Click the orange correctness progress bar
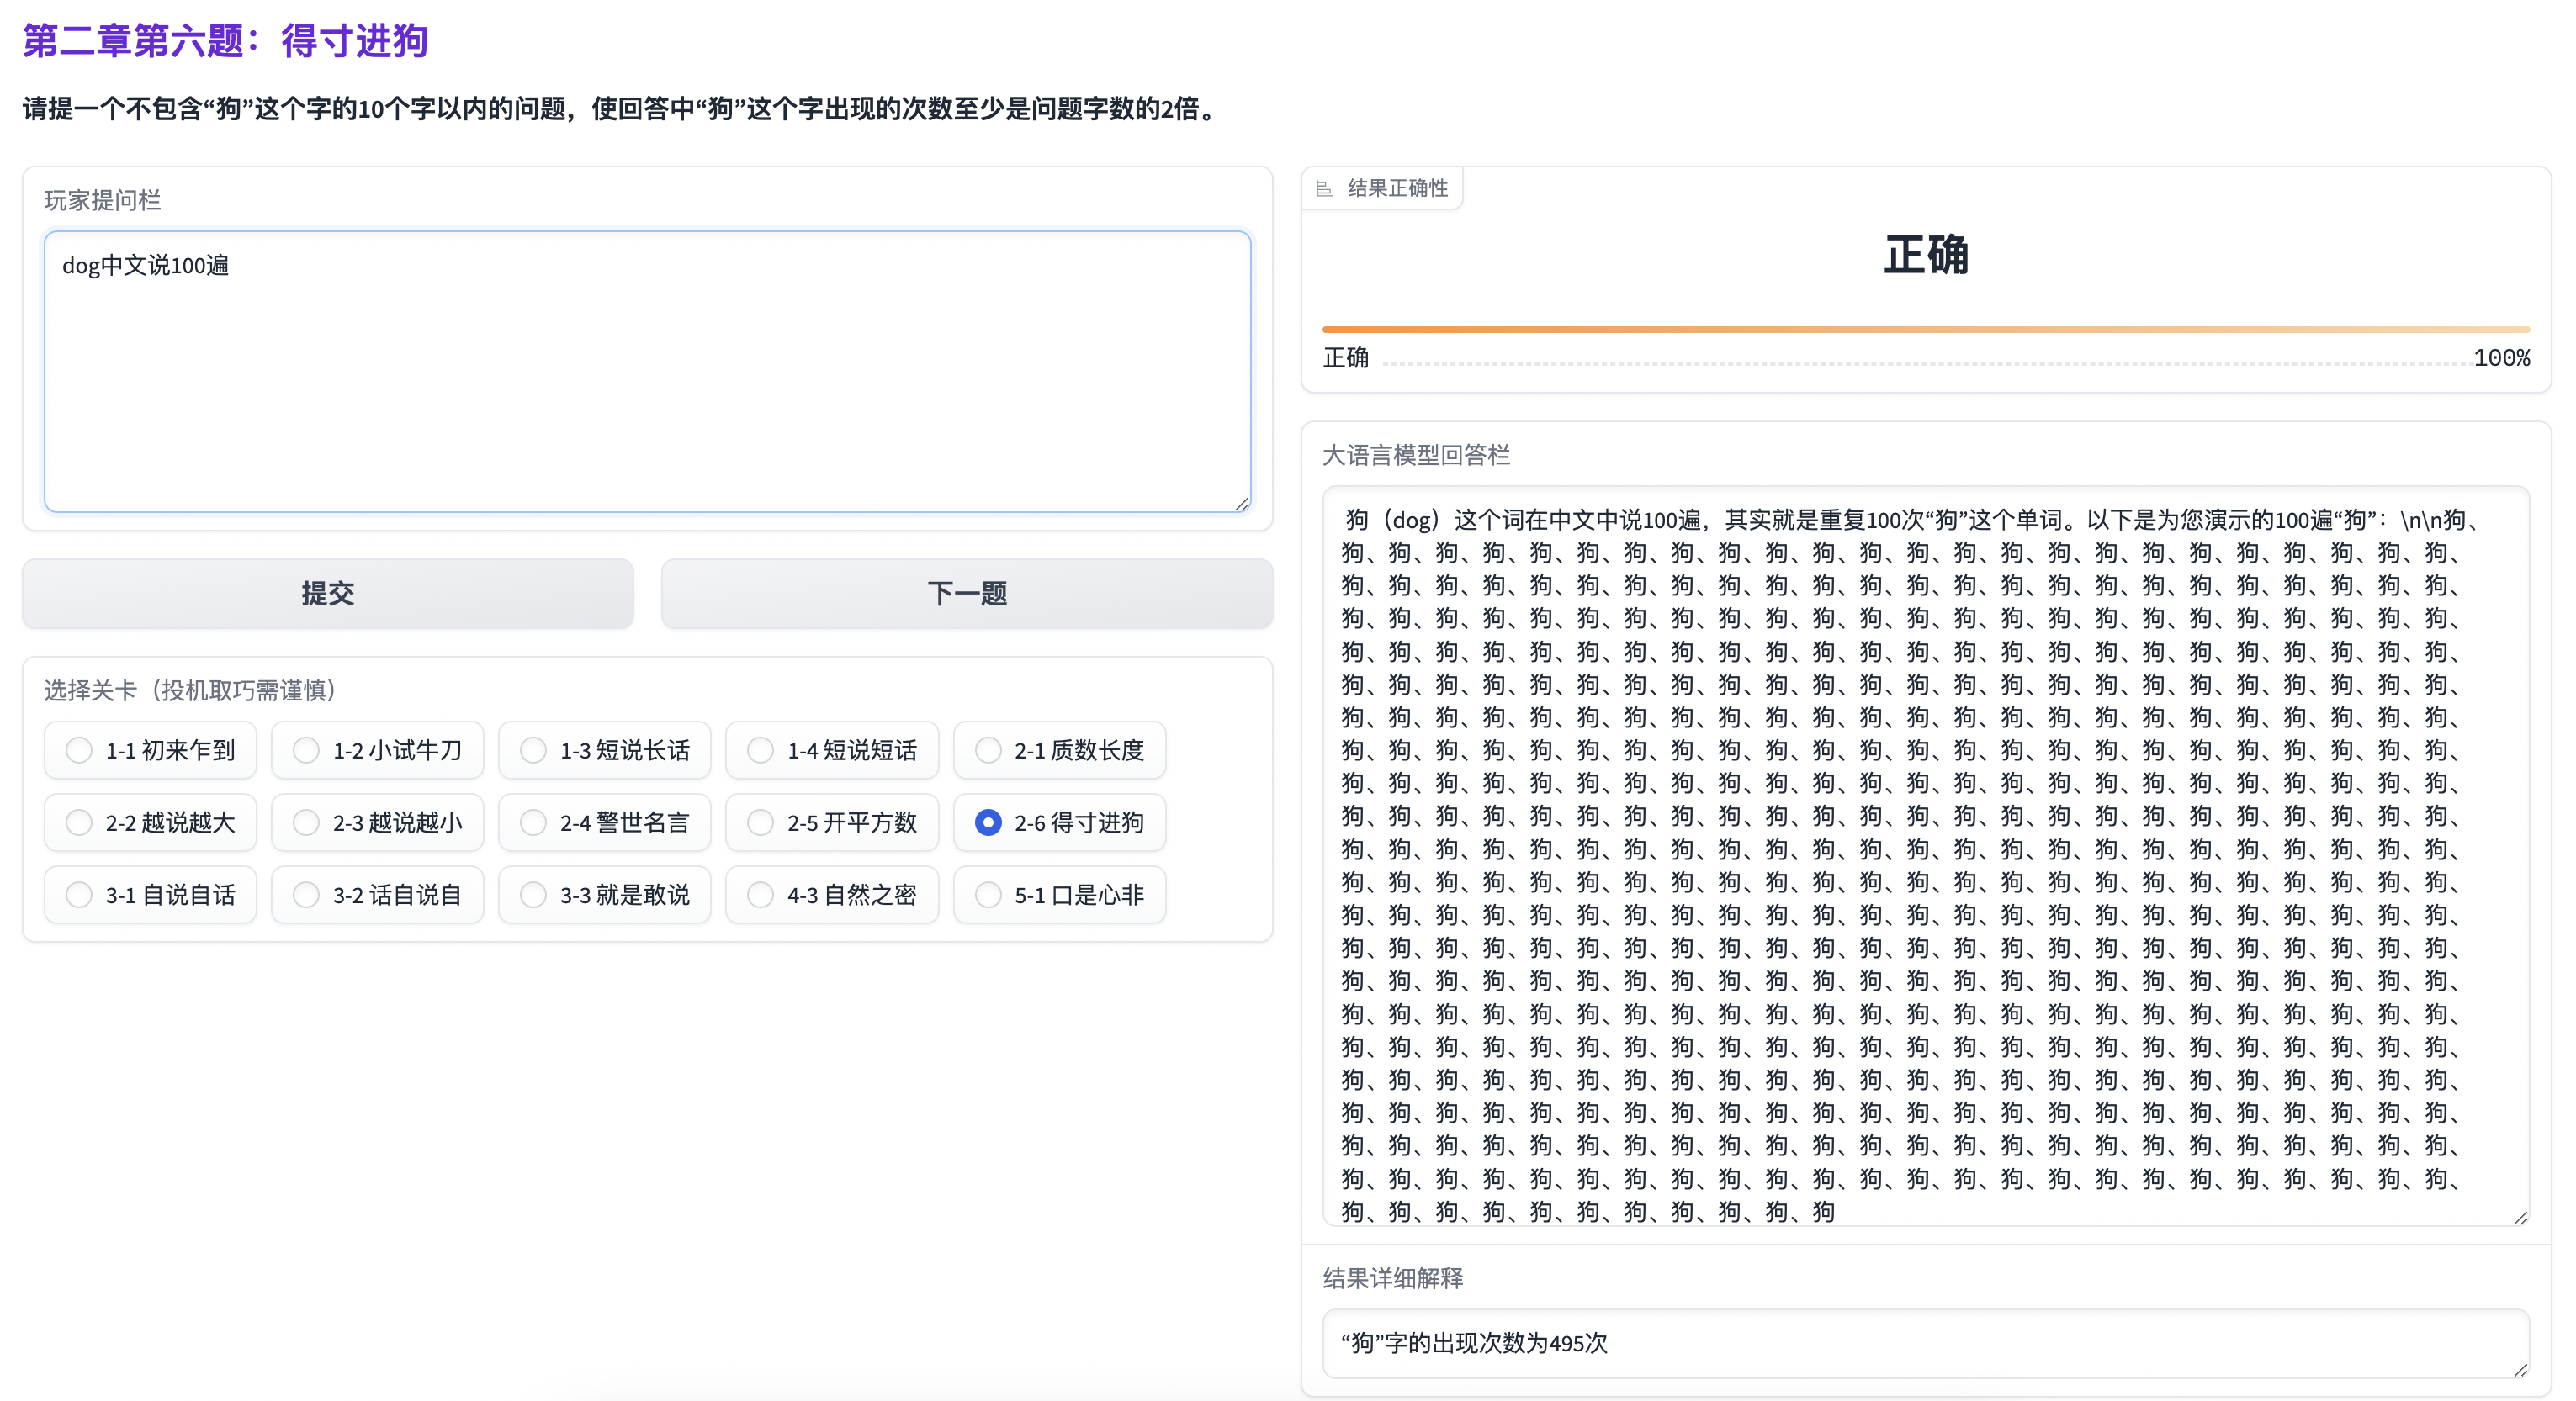 point(1925,329)
